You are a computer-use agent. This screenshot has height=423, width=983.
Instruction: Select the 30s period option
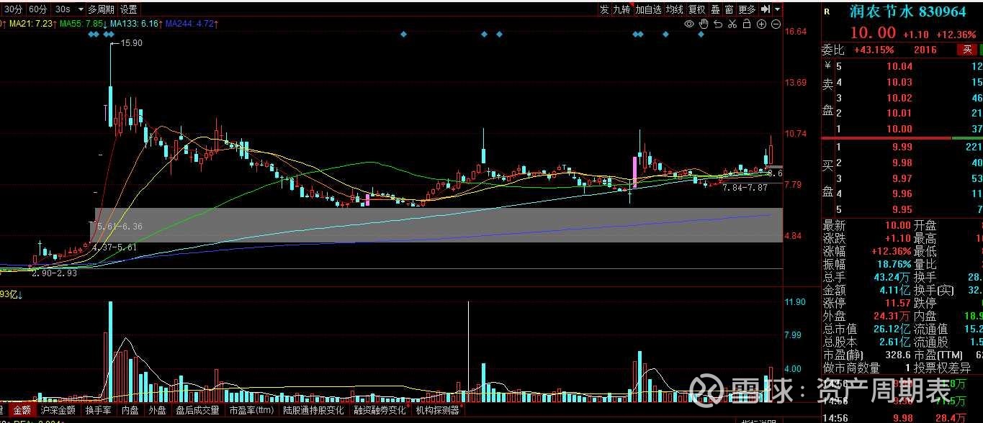coord(63,9)
